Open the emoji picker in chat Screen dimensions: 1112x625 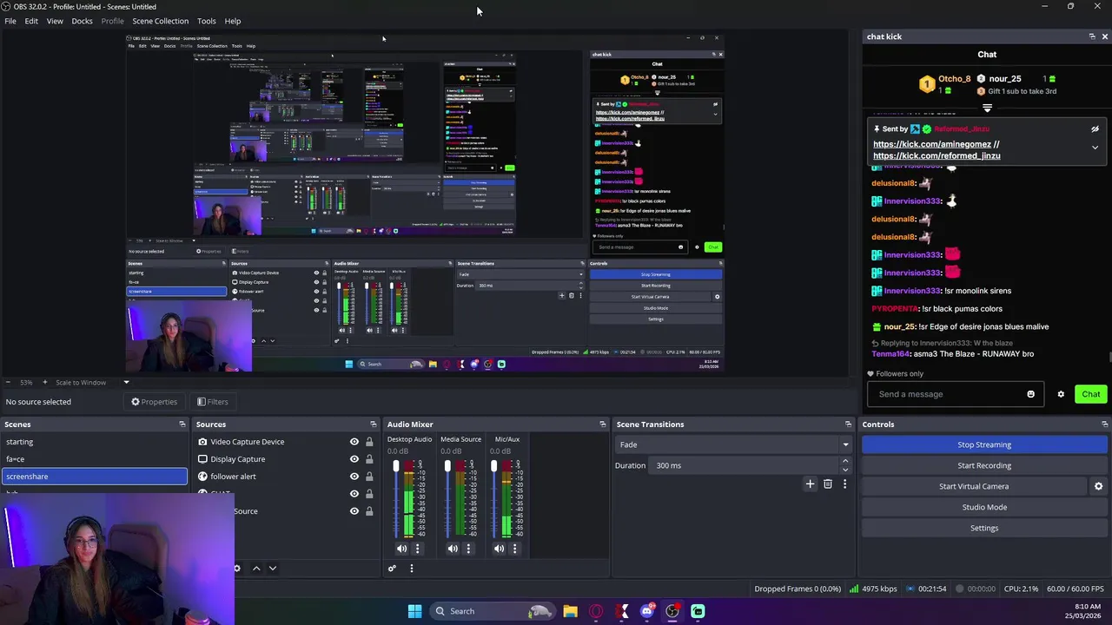click(1030, 394)
